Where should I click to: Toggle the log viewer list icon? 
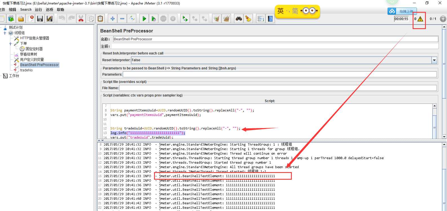click(x=261, y=19)
